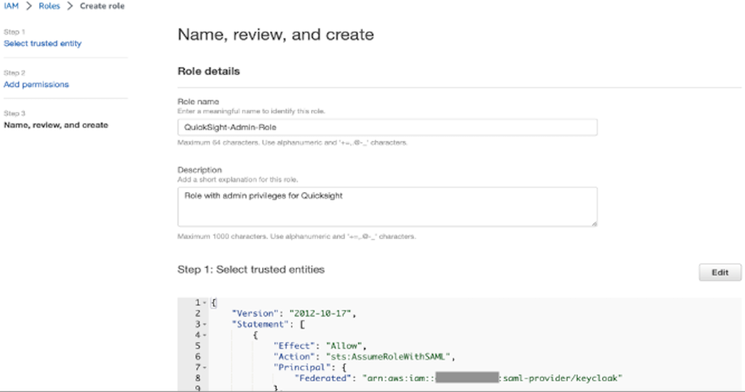
Task: Click the Role name input field
Action: pos(387,127)
